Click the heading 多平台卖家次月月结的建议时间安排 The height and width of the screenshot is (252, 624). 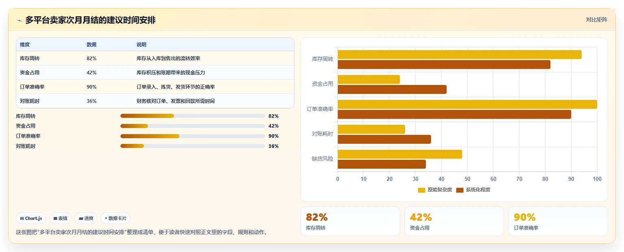(x=90, y=20)
